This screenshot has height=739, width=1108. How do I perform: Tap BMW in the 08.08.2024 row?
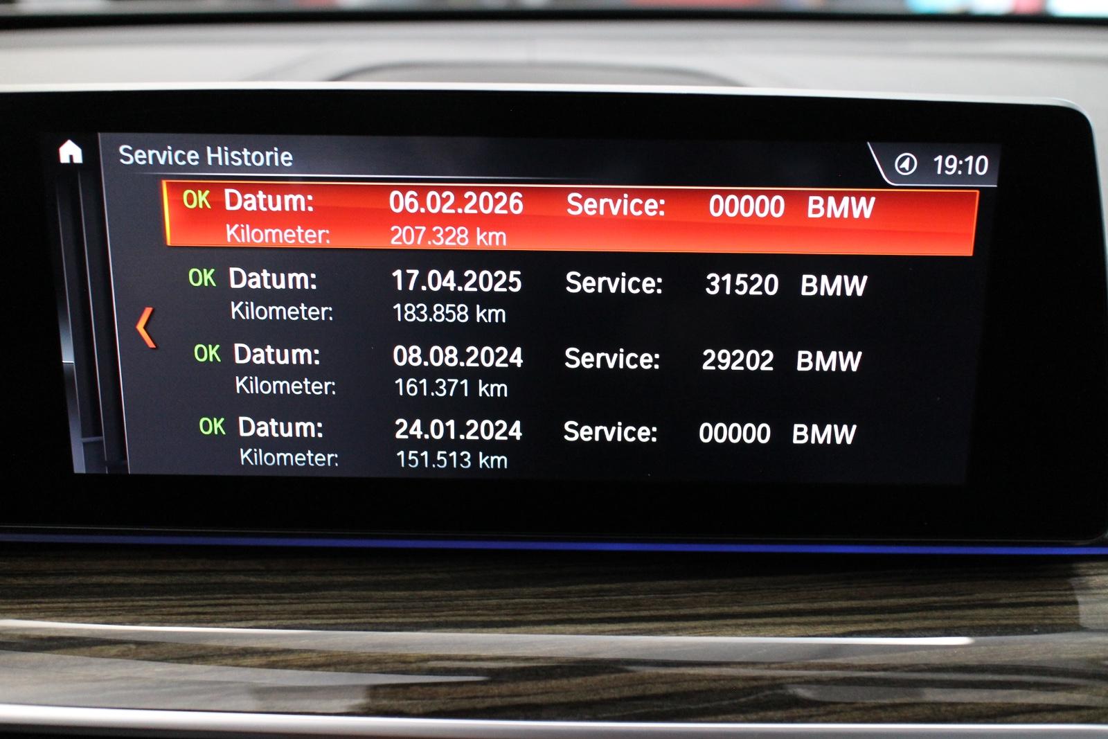[829, 361]
